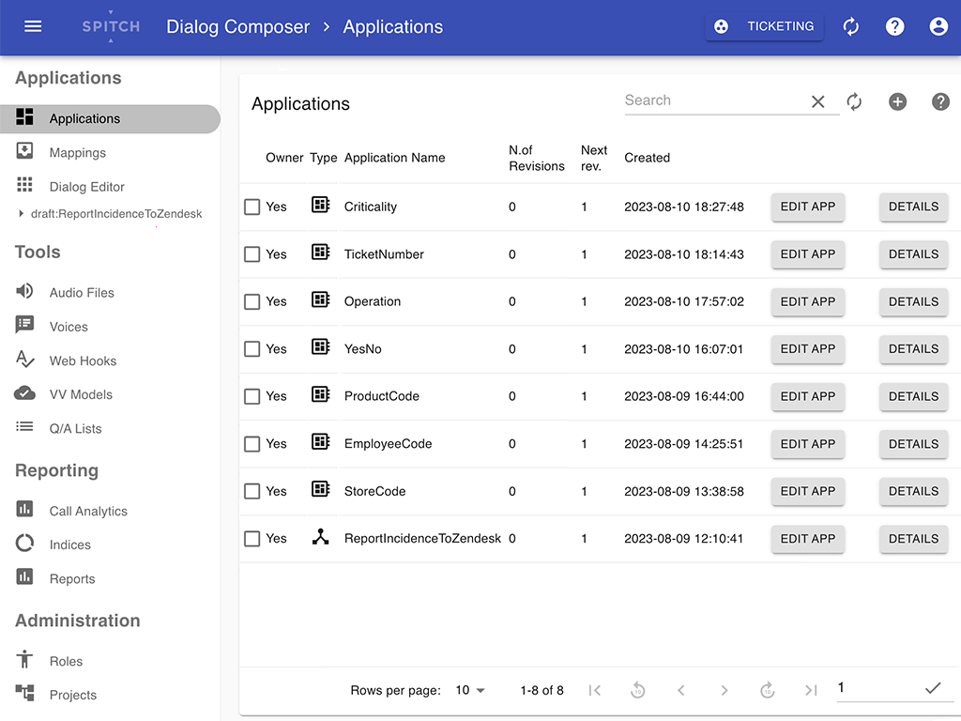Open help via question mark icon
The width and height of the screenshot is (961, 721).
pos(940,101)
